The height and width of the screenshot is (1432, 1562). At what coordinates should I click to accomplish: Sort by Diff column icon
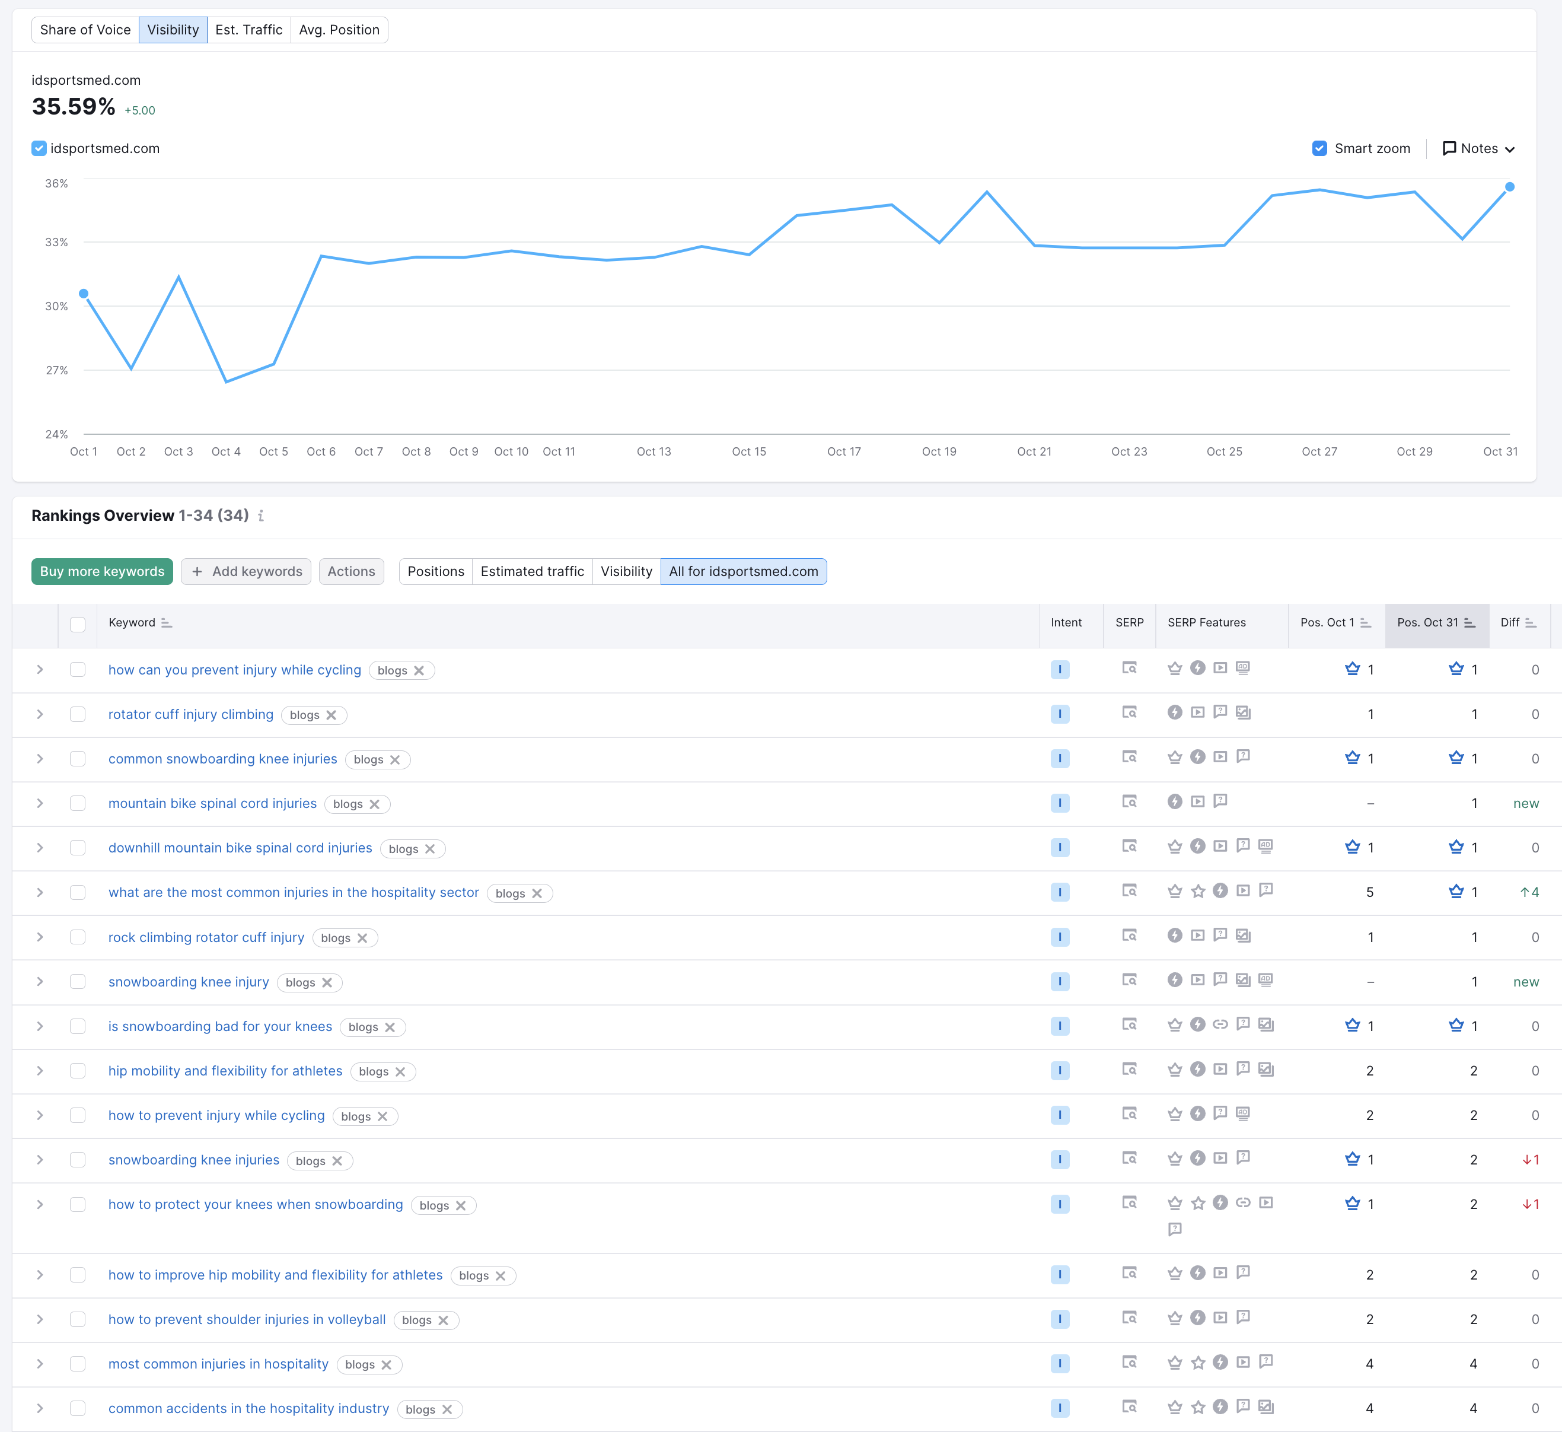coord(1530,623)
